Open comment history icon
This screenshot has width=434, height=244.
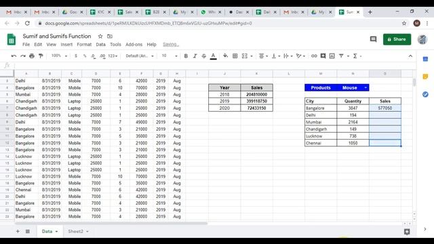click(x=373, y=39)
